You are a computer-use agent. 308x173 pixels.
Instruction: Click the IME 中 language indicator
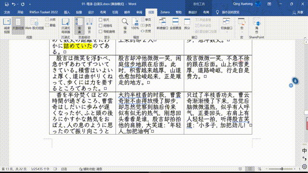(x=304, y=150)
